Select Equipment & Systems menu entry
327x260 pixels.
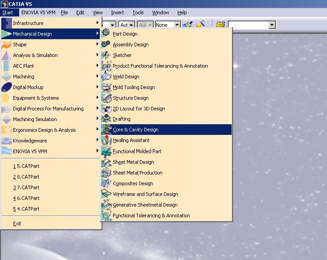coord(51,98)
